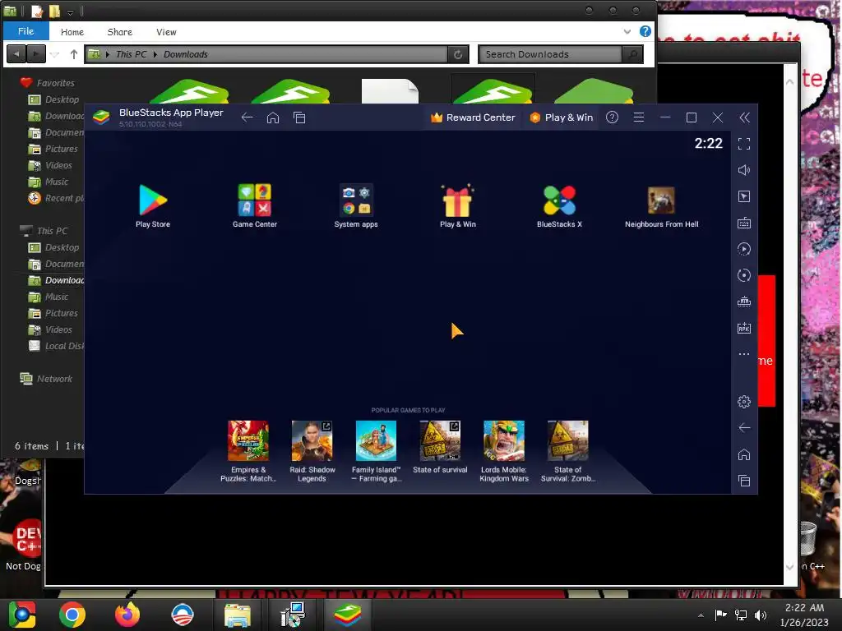The height and width of the screenshot is (631, 842).
Task: Open Recent places in navigation pane
Action: [56, 198]
